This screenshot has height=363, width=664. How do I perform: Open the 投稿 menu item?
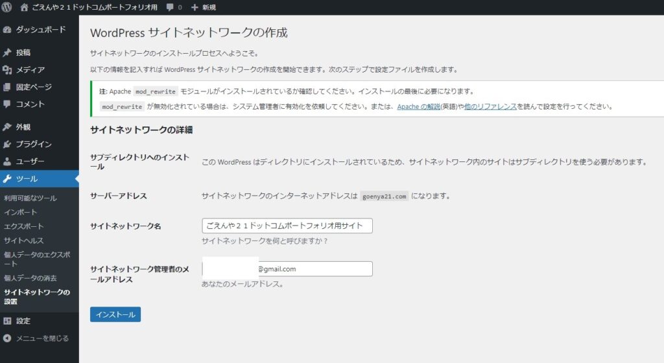click(40, 53)
